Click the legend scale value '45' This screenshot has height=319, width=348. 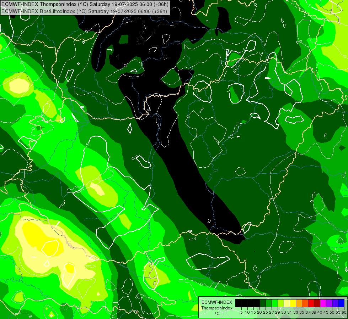coord(326,312)
